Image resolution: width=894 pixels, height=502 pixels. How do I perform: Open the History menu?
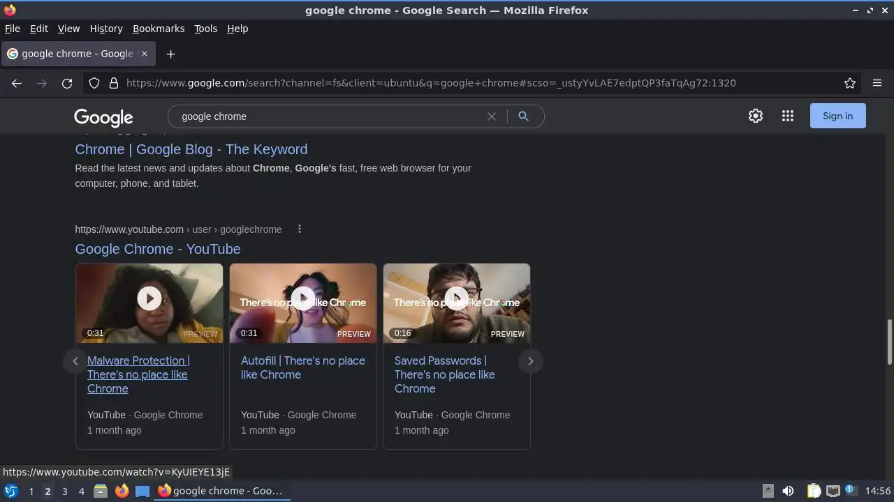pos(106,29)
